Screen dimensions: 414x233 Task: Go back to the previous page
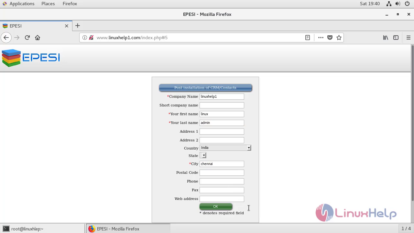(6, 38)
